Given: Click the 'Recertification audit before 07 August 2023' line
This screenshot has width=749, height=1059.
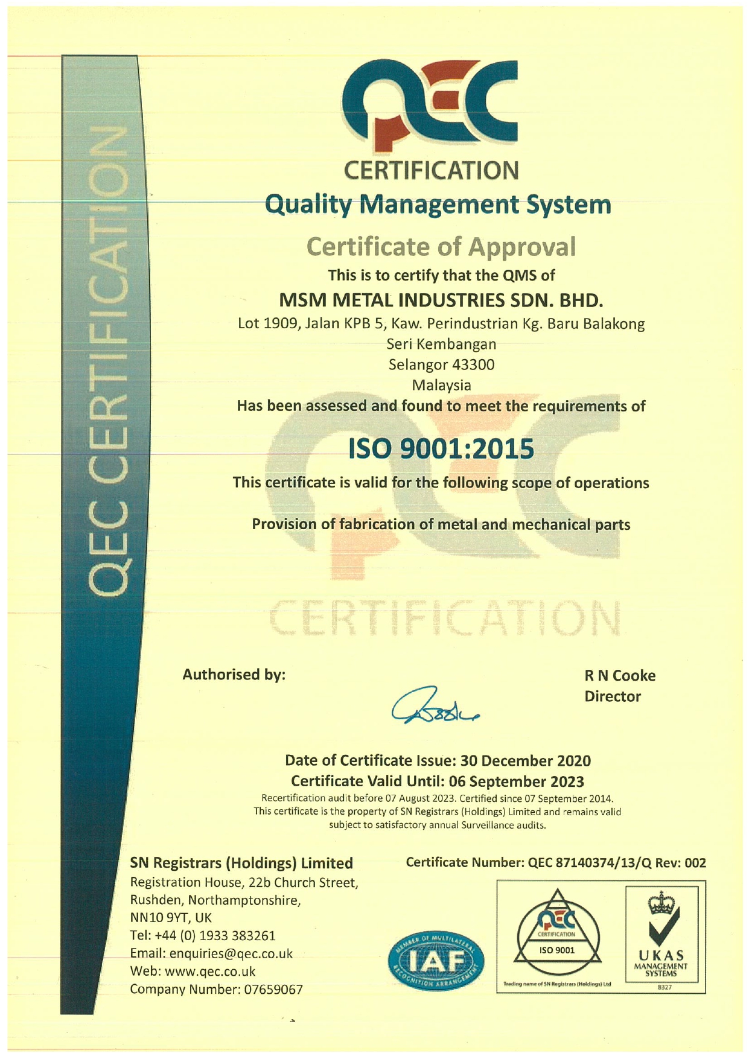Looking at the screenshot, I should tap(438, 798).
